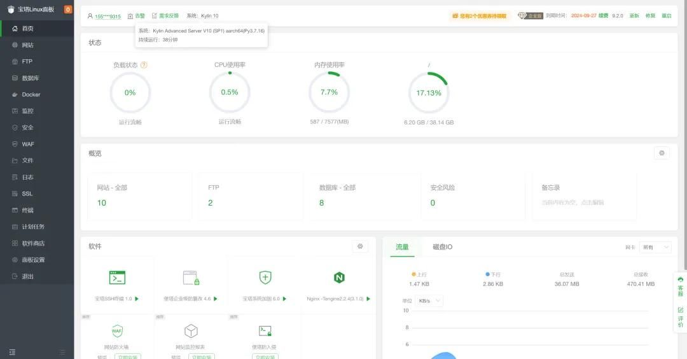Screen dimensions: 687x359
Task: Click the orange notification badge in sidebar header
Action: click(x=68, y=10)
